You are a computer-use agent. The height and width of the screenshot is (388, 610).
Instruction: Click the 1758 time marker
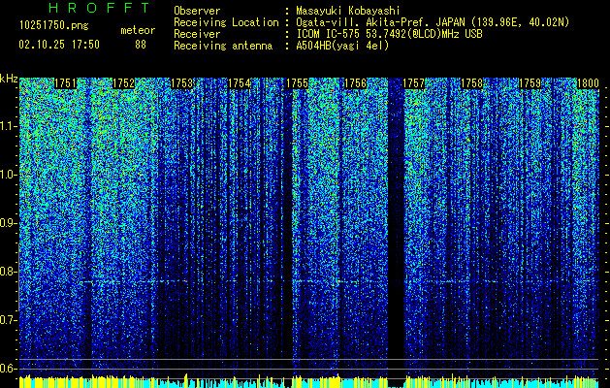472,83
